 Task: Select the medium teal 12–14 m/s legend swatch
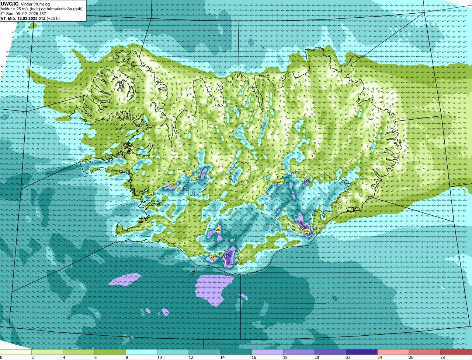(204, 352)
